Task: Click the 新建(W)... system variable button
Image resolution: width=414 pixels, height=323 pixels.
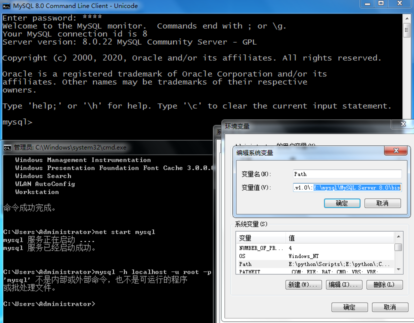Action: point(303,284)
